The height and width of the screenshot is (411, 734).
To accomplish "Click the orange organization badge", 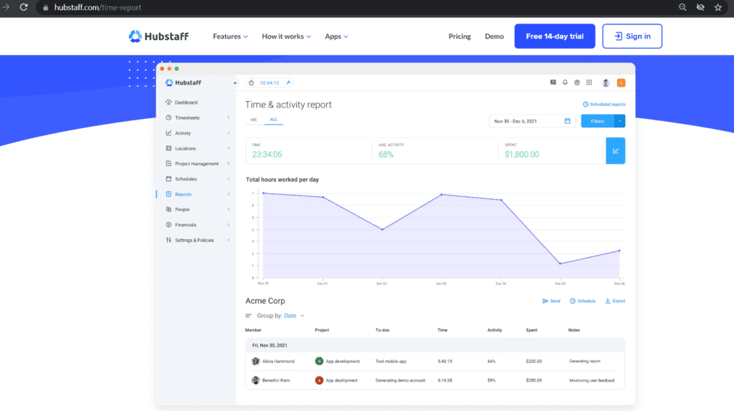I will [x=621, y=83].
